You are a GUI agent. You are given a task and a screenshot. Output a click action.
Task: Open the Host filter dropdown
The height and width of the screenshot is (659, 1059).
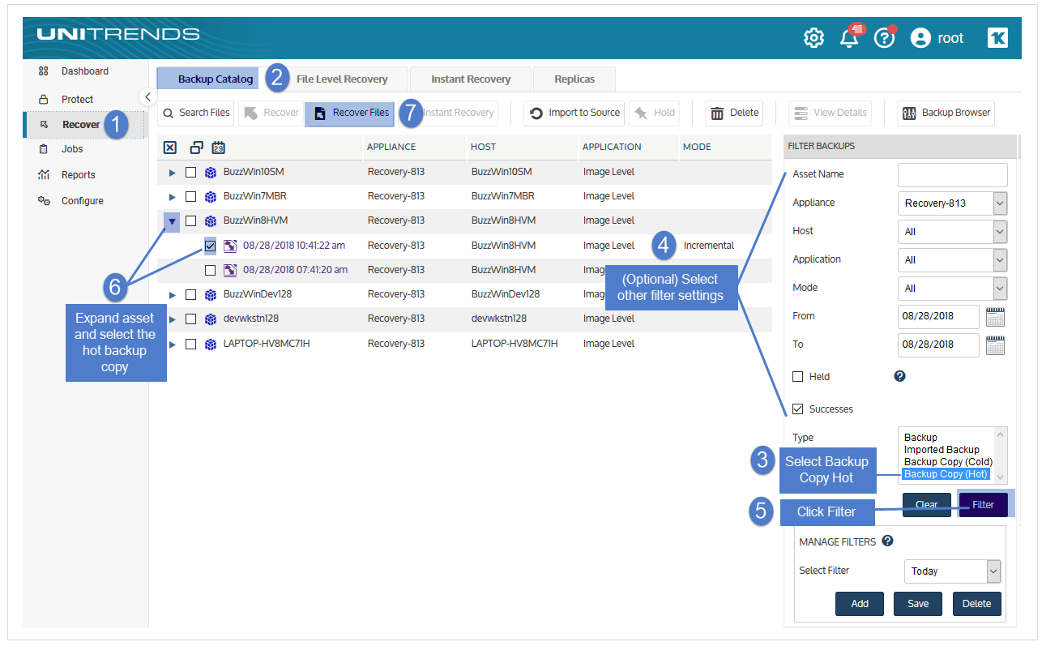[953, 232]
